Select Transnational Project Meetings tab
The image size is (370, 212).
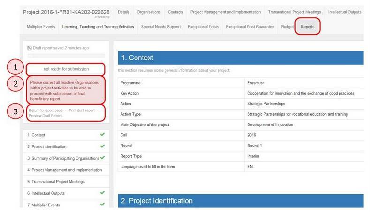point(294,12)
